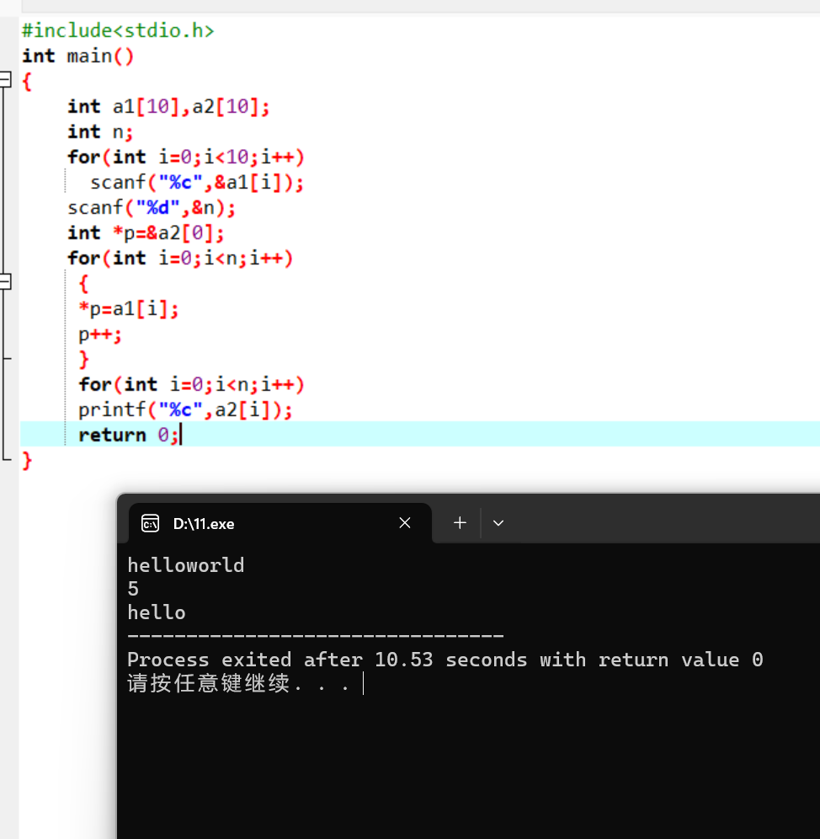Click the 'hello' output line in terminal

157,612
